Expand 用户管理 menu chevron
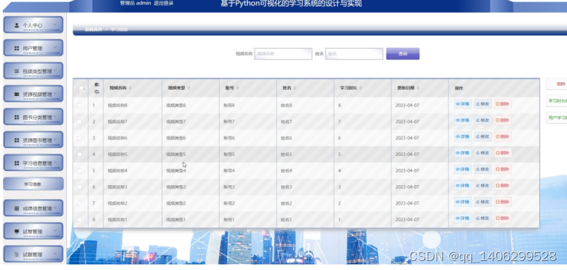Viewport: 567px width, 270px height. [x=55, y=47]
